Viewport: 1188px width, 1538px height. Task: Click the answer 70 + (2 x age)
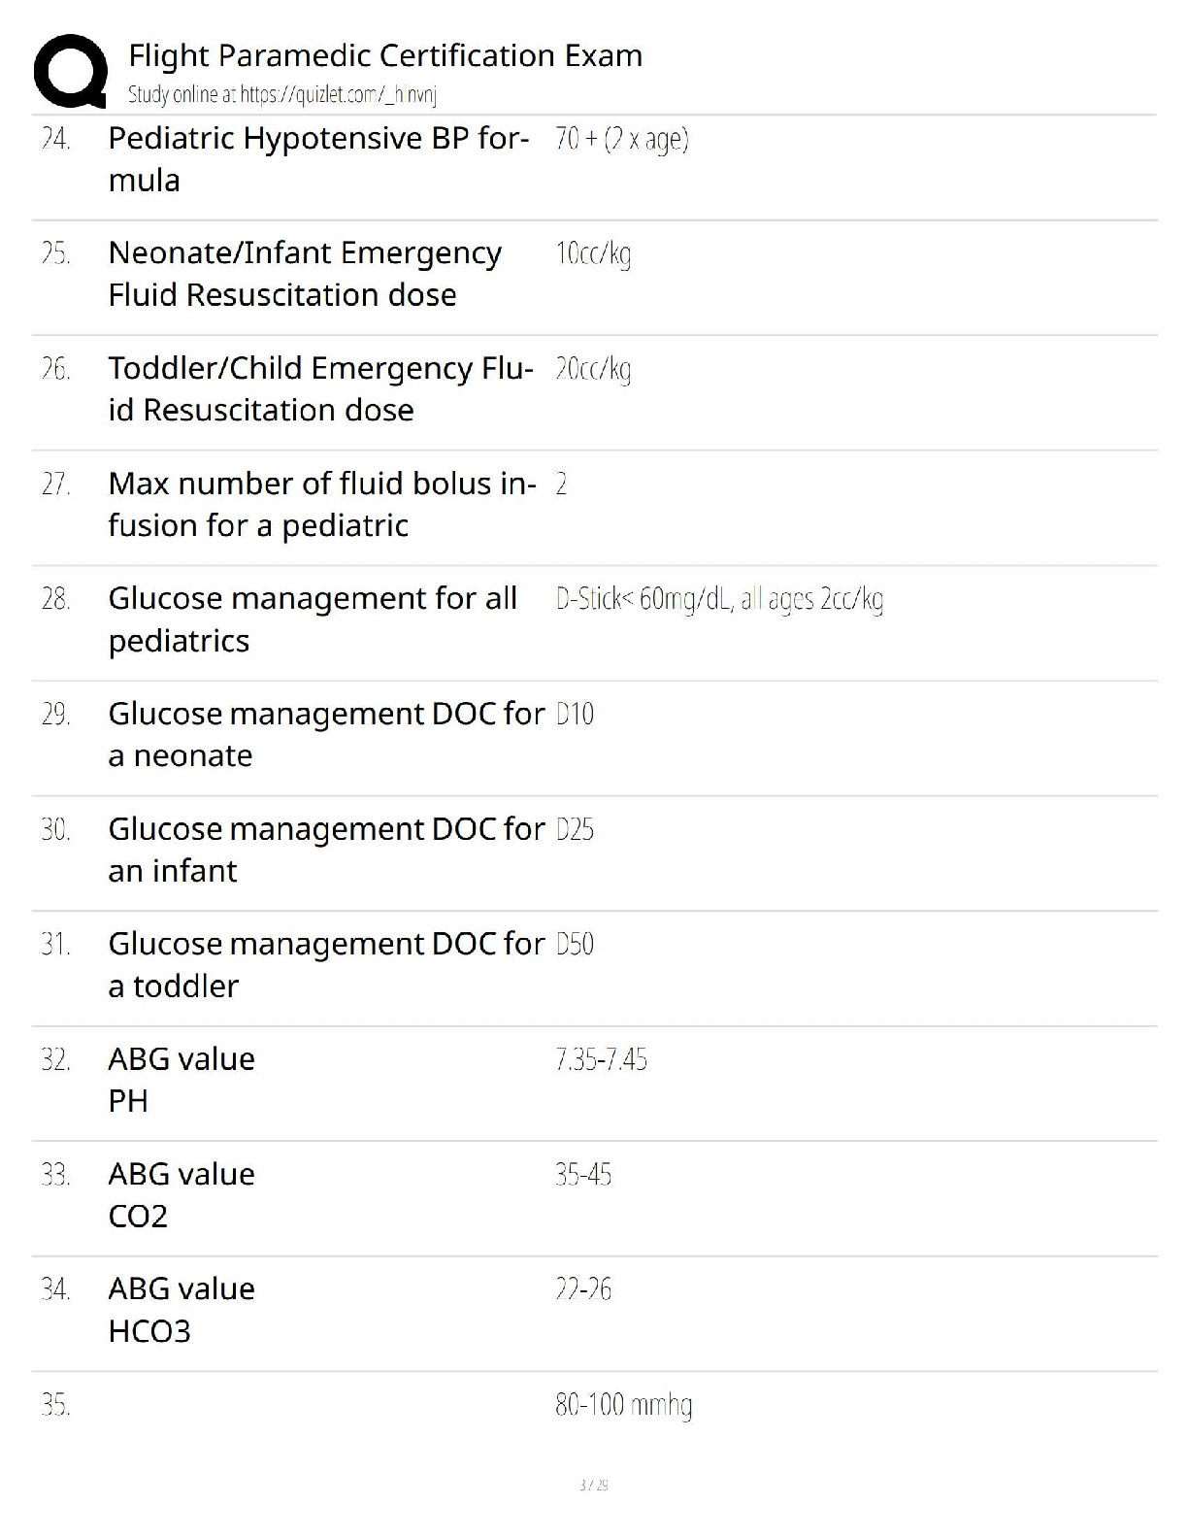tap(622, 140)
